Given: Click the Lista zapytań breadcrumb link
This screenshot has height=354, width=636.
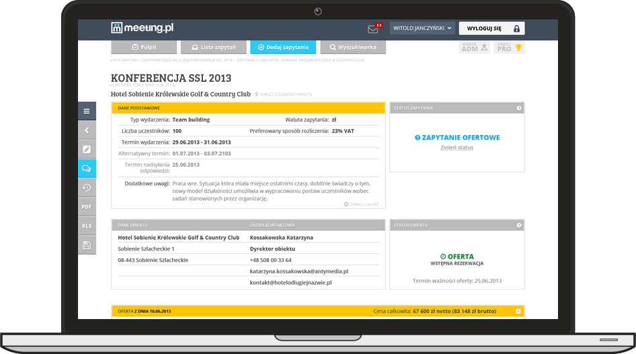Looking at the screenshot, I should (x=124, y=60).
